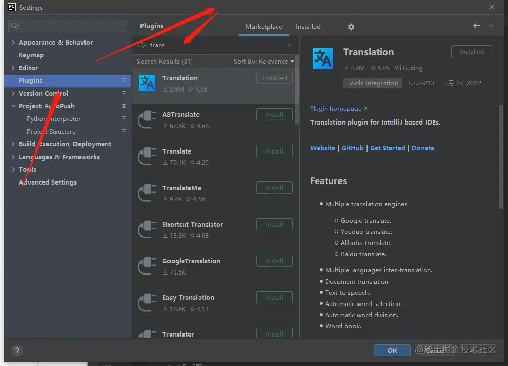Open Python Interpreter settings
This screenshot has height=366, width=508.
[x=54, y=119]
